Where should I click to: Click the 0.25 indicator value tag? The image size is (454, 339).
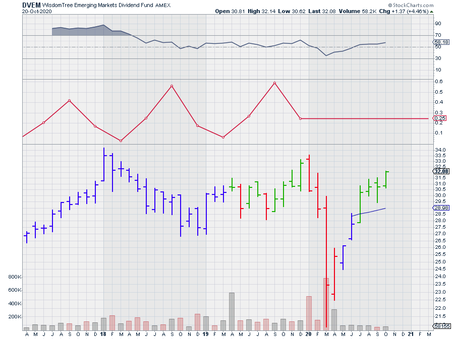440,118
